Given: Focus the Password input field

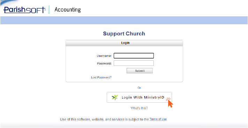Looking at the screenshot, I should [134, 63].
